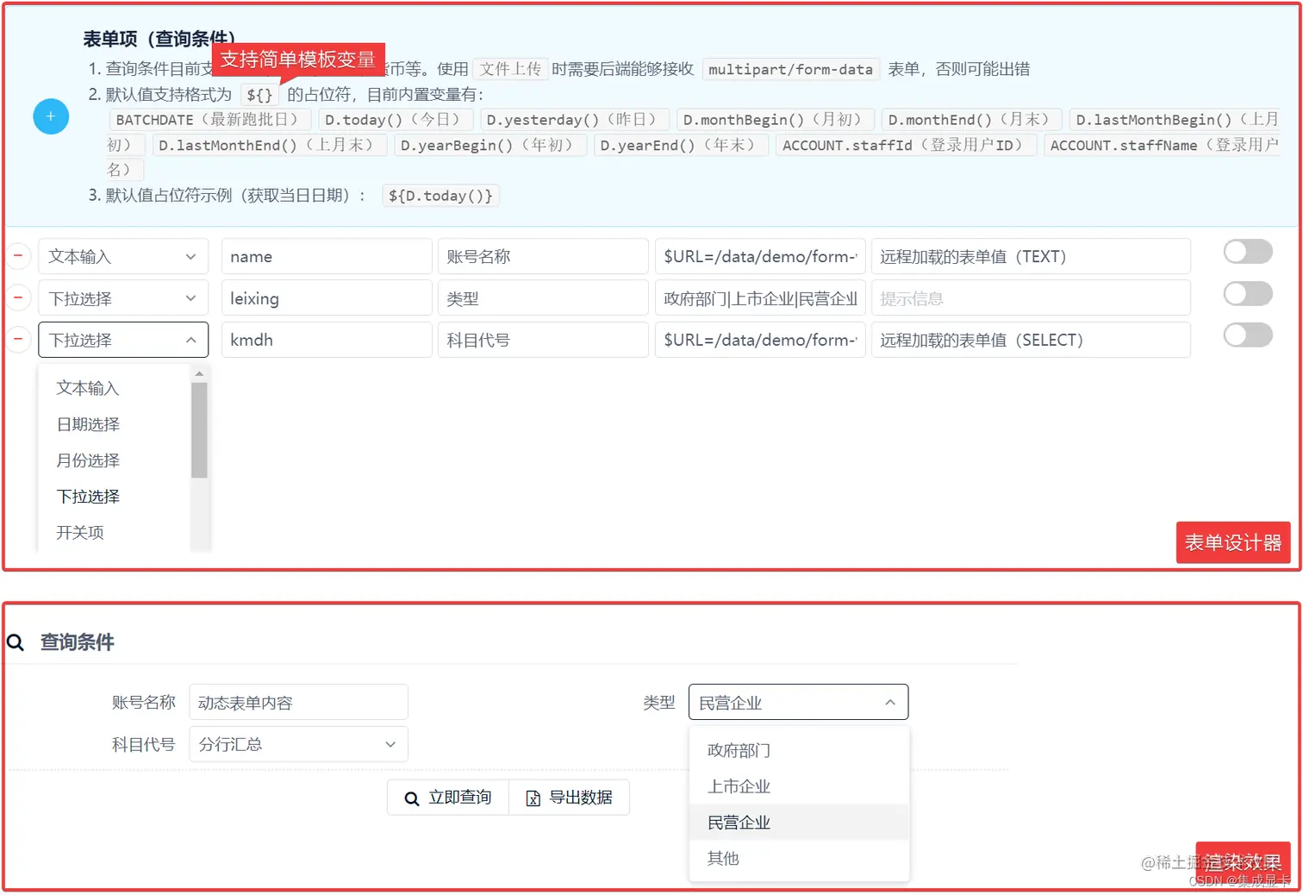Screen dimensions: 1303x895
Task: Open the 科目代号 dropdown showing 分行汇总
Action: click(x=298, y=743)
